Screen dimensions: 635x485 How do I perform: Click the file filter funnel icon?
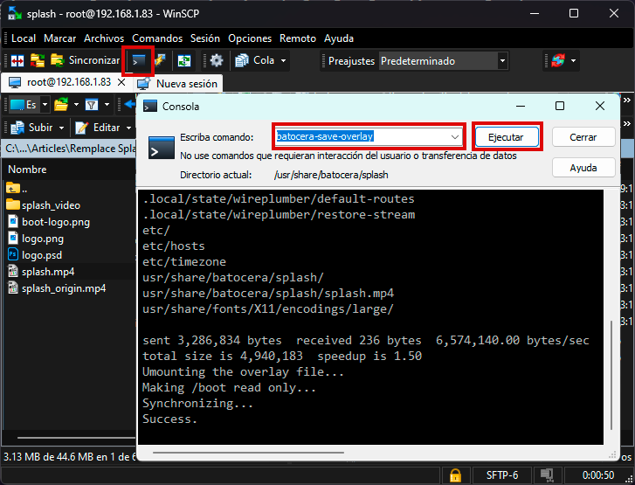click(x=92, y=105)
